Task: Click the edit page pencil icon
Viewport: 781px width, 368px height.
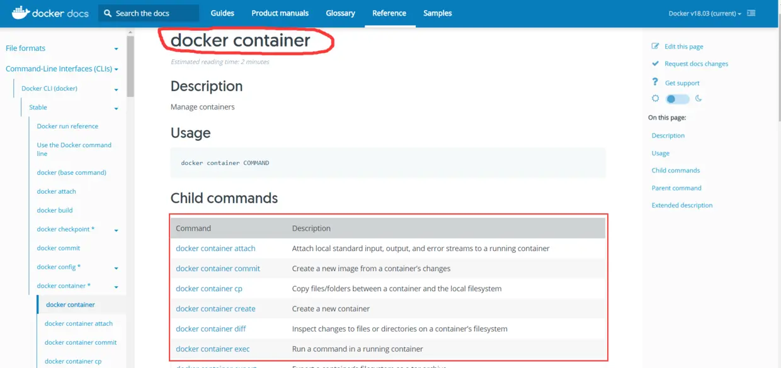Action: click(655, 47)
